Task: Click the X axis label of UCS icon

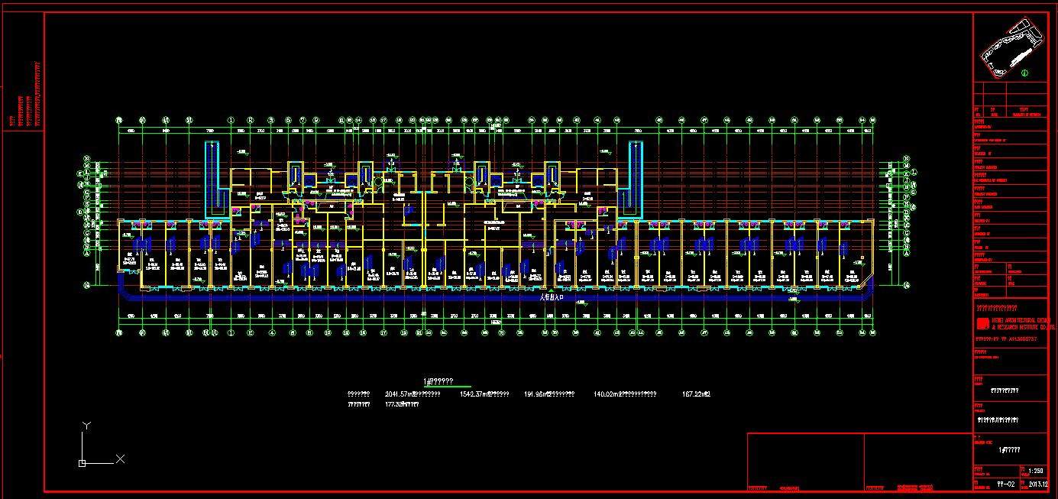Action: tap(120, 458)
